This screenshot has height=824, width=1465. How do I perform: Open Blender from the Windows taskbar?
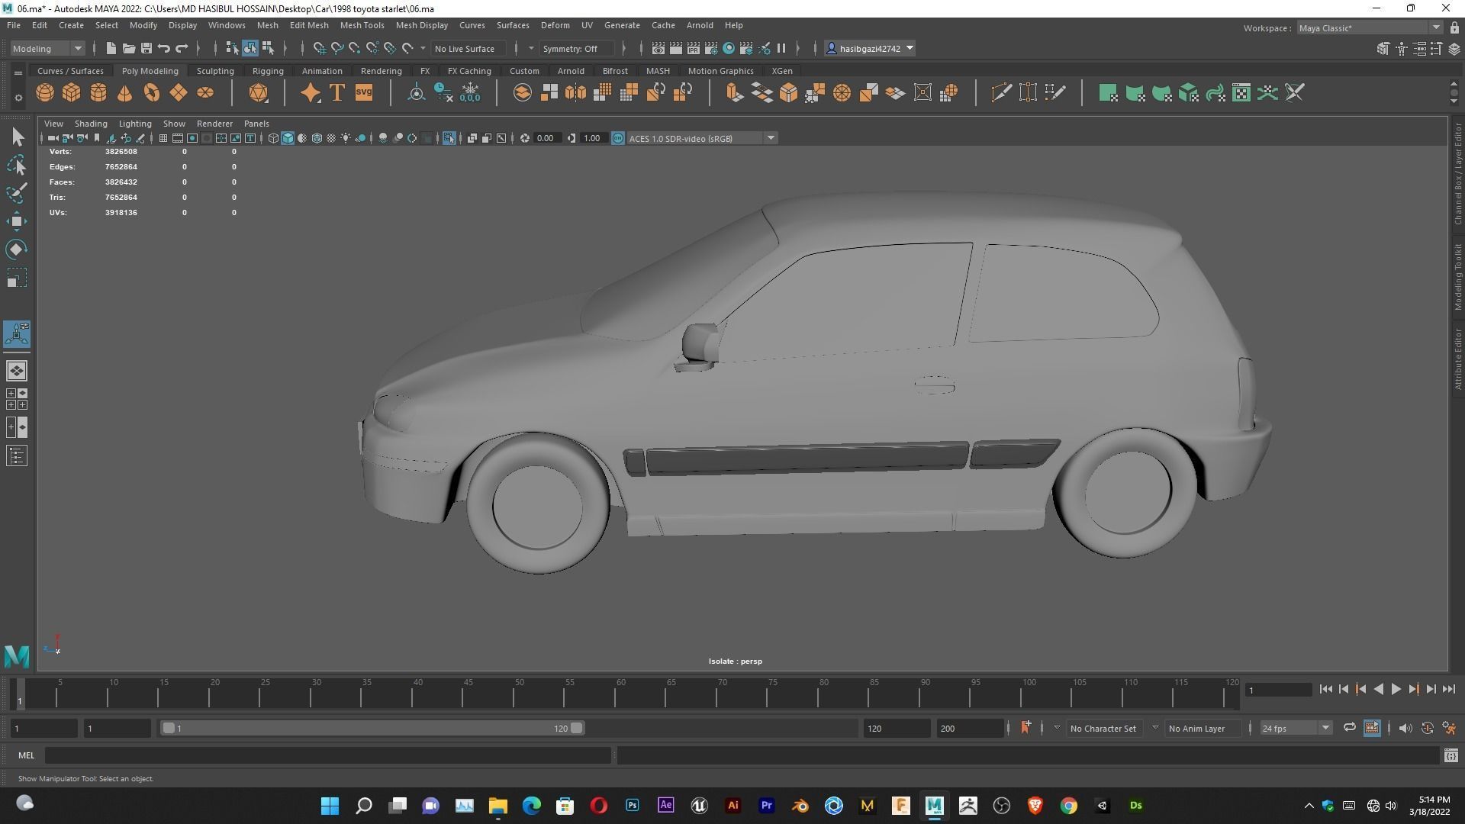[800, 806]
